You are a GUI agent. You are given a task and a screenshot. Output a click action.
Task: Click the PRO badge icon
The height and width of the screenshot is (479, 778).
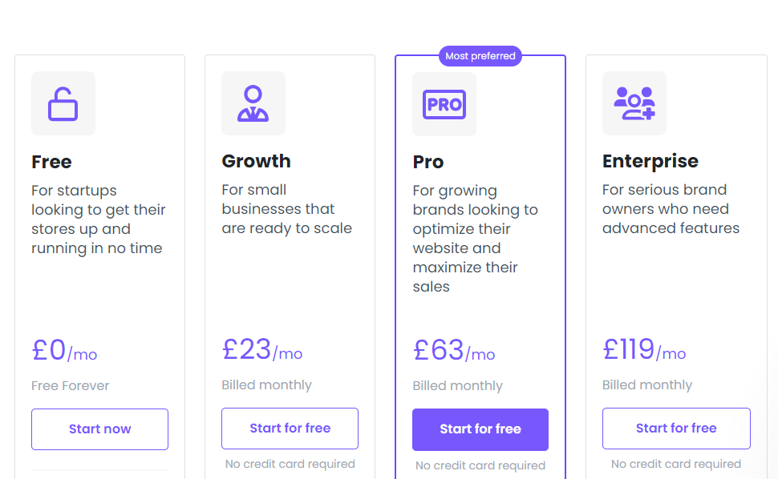pyautogui.click(x=444, y=104)
